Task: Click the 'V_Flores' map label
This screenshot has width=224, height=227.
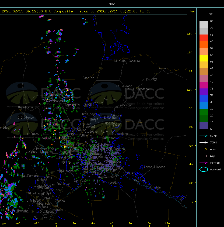Action: [x=41, y=217]
